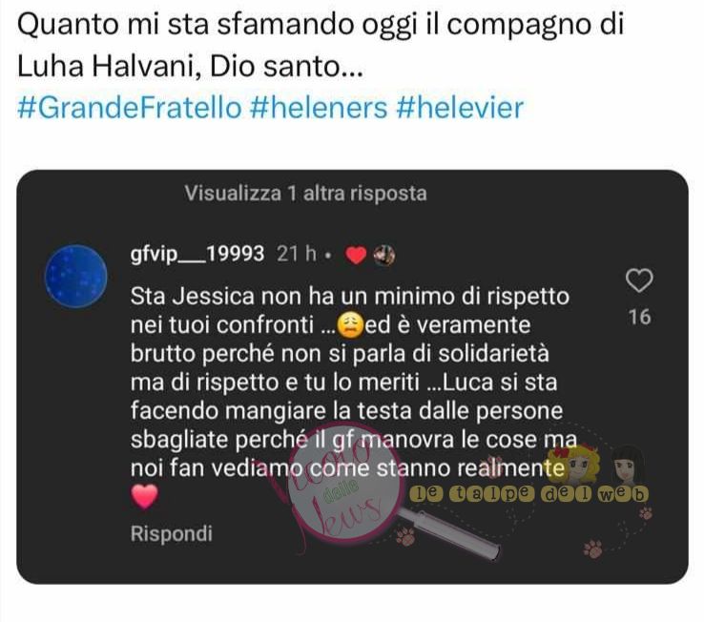Click the magnifying glass News watermark logo
Screen dimensions: 704x622
pos(360,487)
